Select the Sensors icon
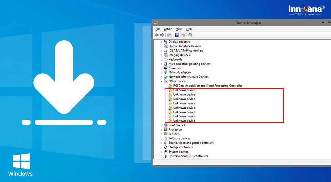Viewport: 331px width, 182px height. pos(166,134)
